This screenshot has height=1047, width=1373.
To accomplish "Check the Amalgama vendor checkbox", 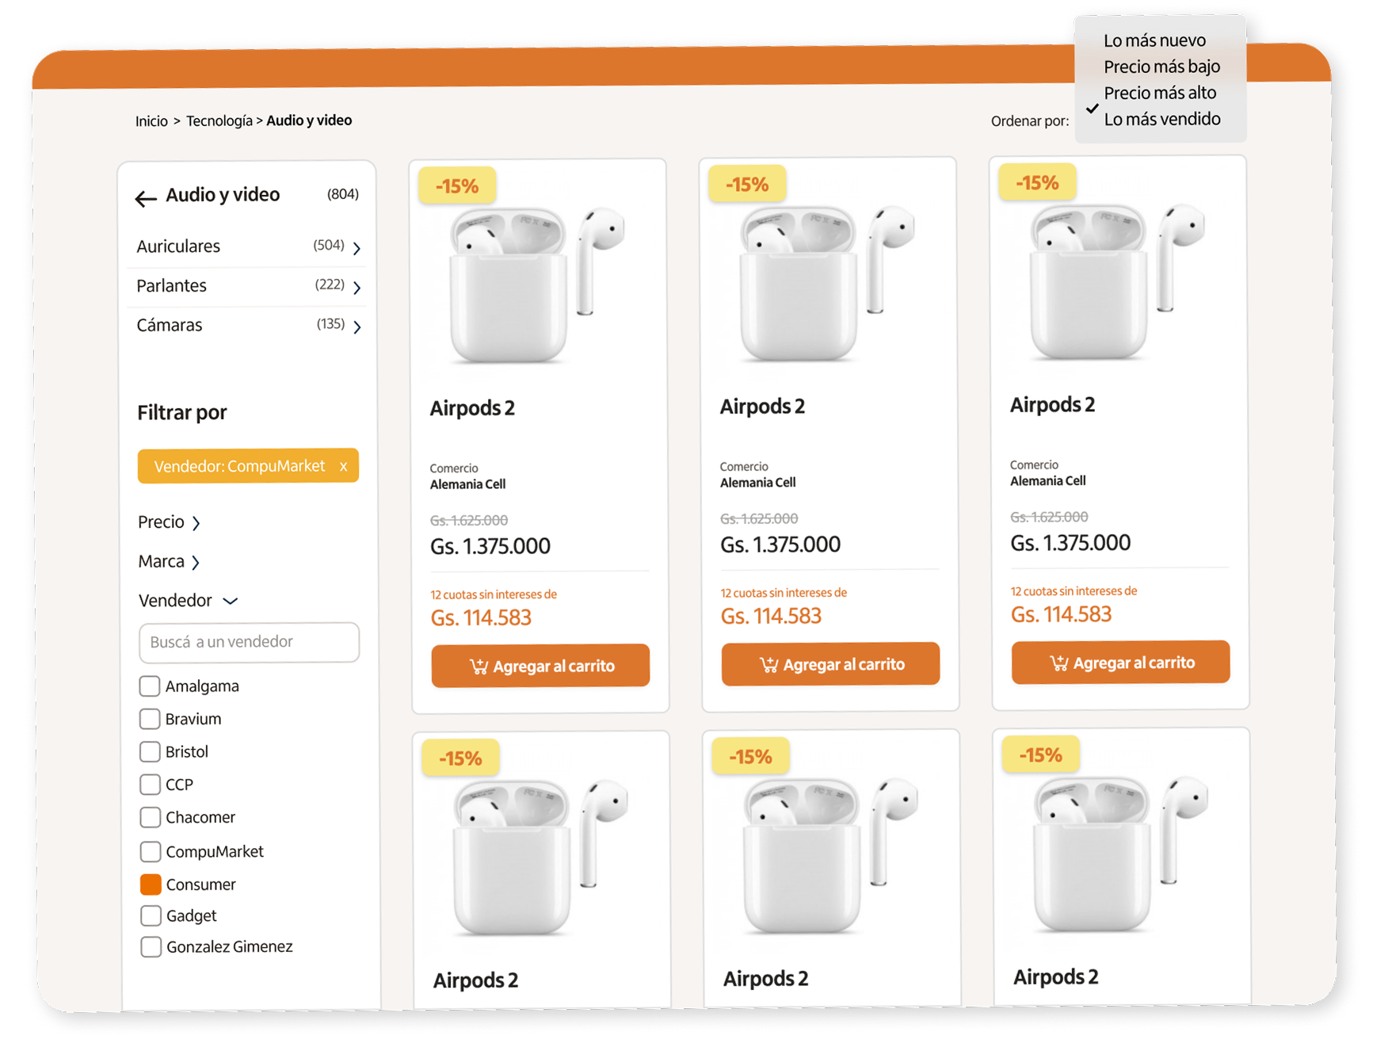I will [x=150, y=686].
